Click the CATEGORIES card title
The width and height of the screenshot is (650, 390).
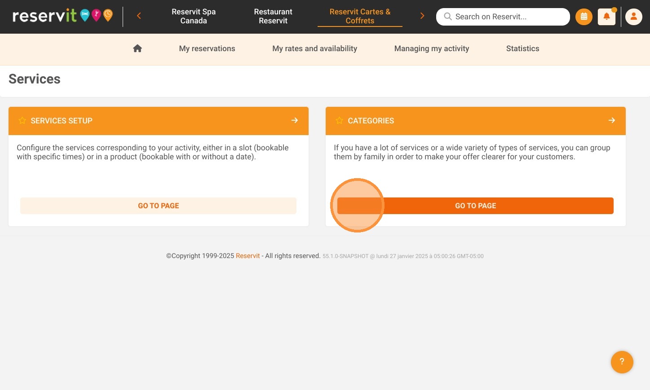pyautogui.click(x=371, y=121)
